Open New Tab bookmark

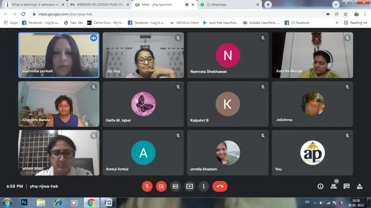73,23
